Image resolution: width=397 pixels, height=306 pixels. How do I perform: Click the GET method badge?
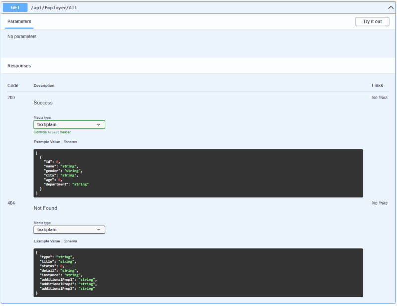pos(14,7)
